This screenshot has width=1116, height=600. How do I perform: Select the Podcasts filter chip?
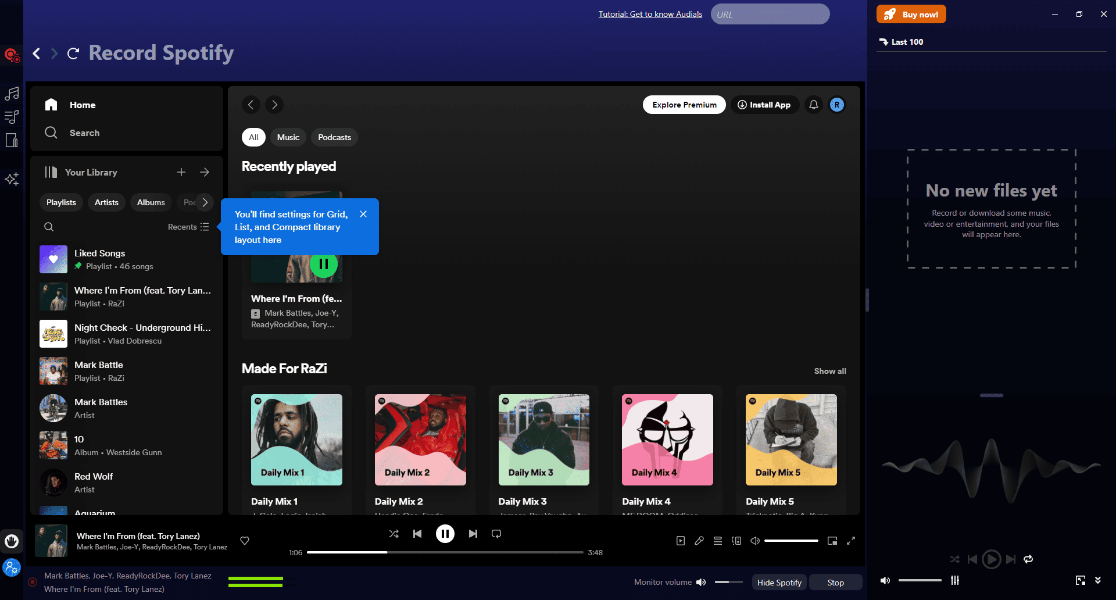334,137
